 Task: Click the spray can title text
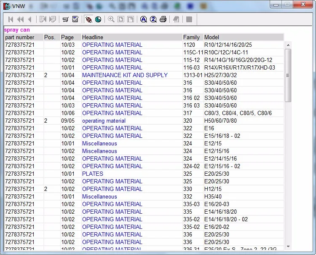pos(17,30)
